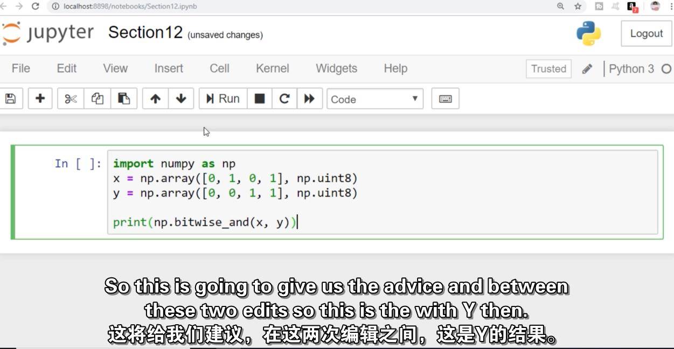Open Chrome's three-dot menu
The height and width of the screenshot is (349, 674).
click(670, 6)
